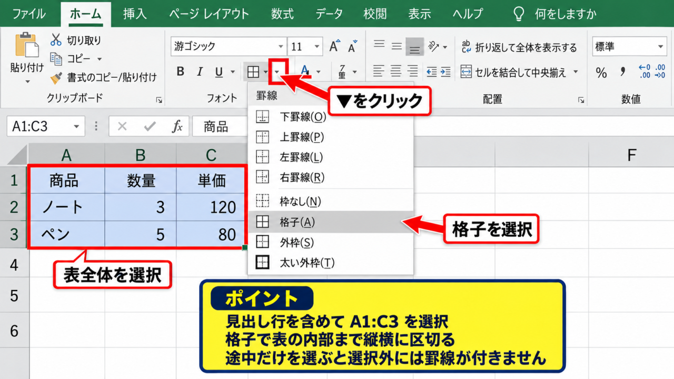This screenshot has width=674, height=379.
Task: Decrease decimal places
Action: (659, 72)
